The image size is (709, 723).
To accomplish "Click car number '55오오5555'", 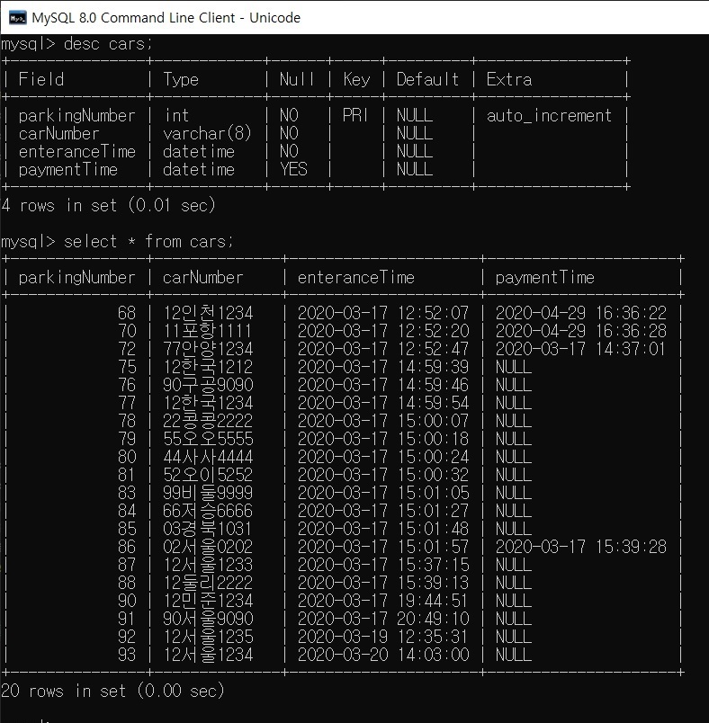I will (208, 439).
